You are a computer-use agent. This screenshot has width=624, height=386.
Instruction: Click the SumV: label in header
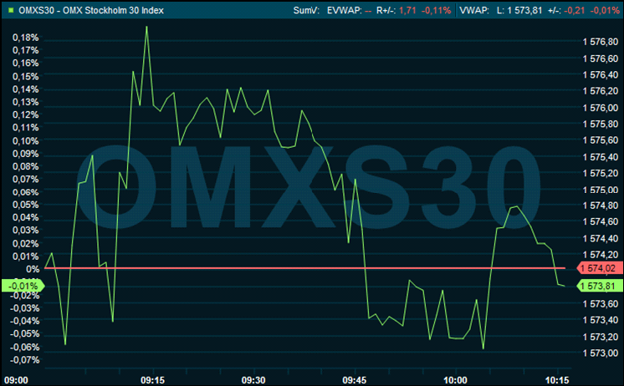tap(306, 10)
